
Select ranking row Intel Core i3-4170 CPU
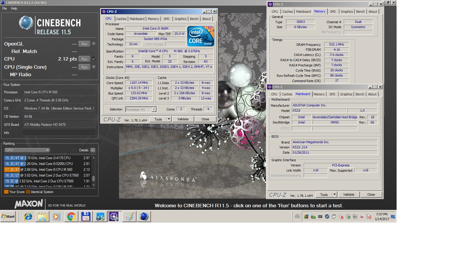click(47, 158)
